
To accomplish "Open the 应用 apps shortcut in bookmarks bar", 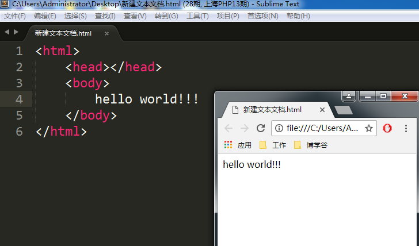I will 238,145.
